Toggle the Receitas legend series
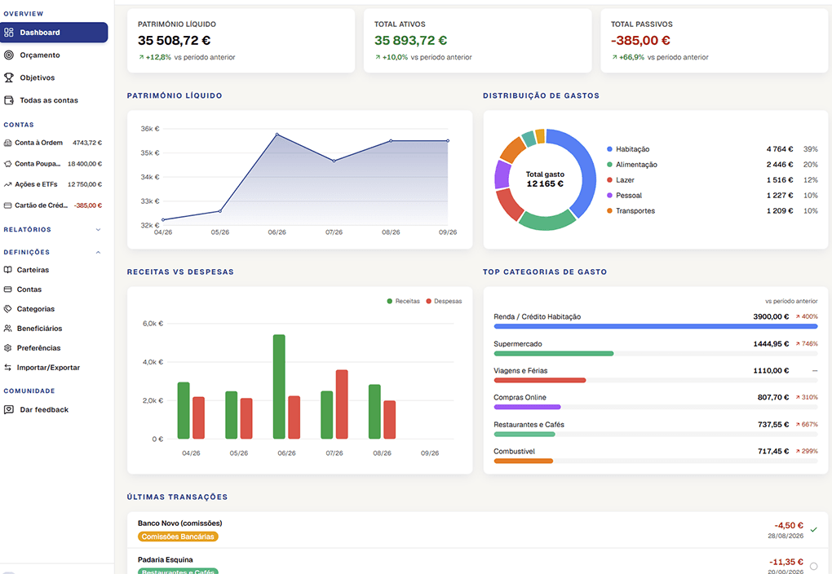The height and width of the screenshot is (574, 832). tap(403, 302)
